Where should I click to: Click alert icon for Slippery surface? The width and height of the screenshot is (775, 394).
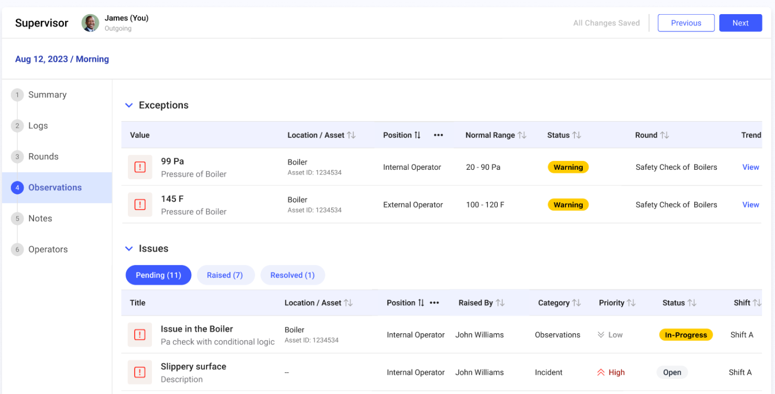tap(140, 373)
